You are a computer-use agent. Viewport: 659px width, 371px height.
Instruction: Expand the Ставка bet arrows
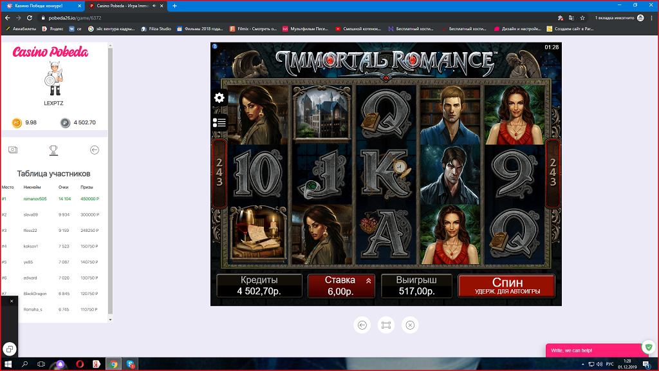pos(369,281)
